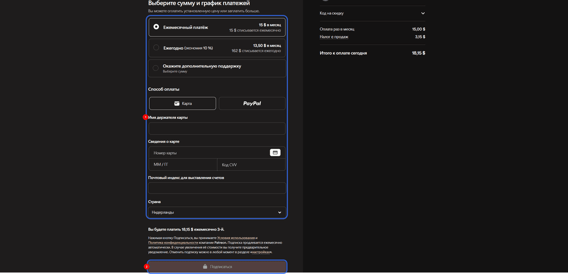The image size is (568, 274).
Task: Click the Имя держателя карты input field
Action: (217, 128)
